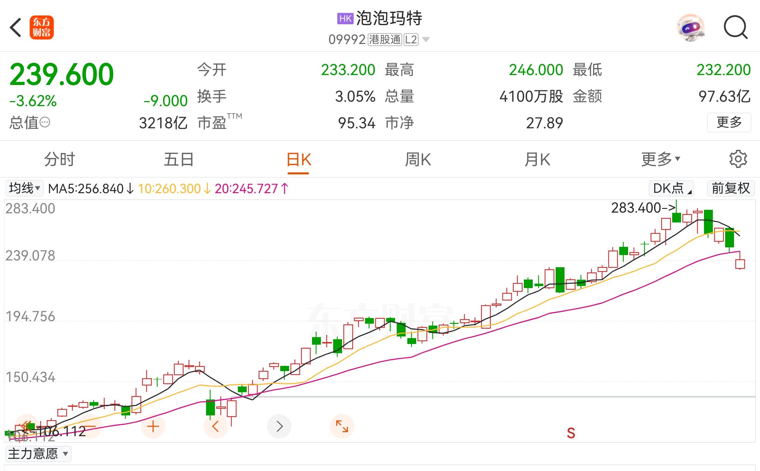
Task: Switch to 五日 tab
Action: (179, 159)
